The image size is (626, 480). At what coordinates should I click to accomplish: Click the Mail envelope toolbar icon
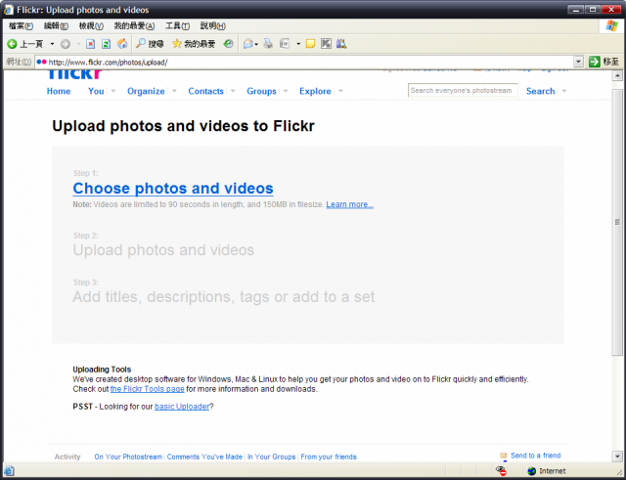tap(248, 43)
